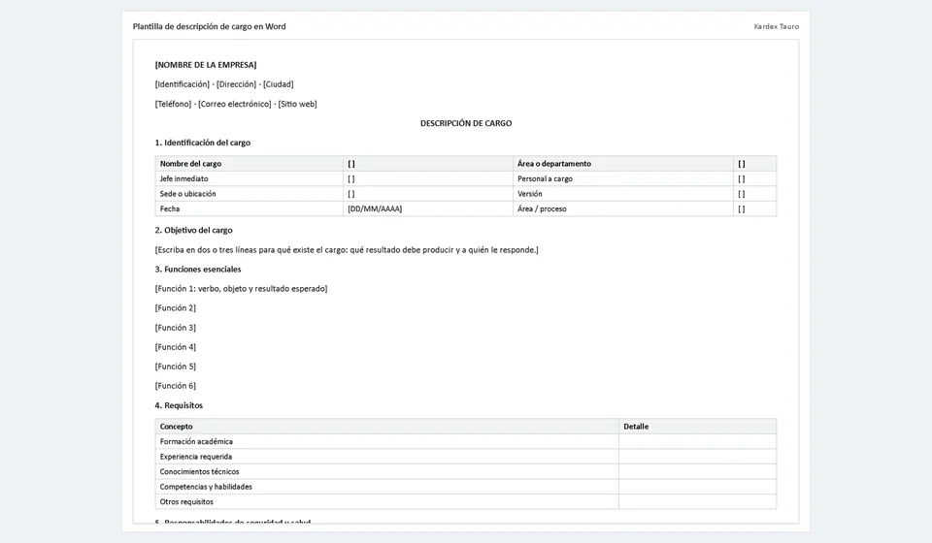Click the 'Kardex Tauro' label
Viewport: 932px width, 543px height.
pyautogui.click(x=777, y=26)
